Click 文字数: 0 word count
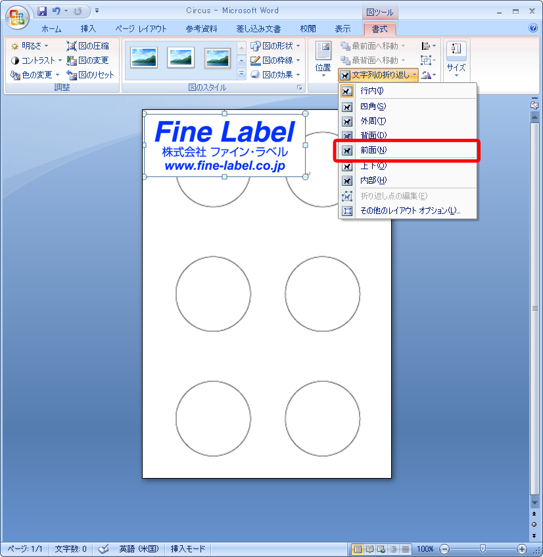 point(70,549)
